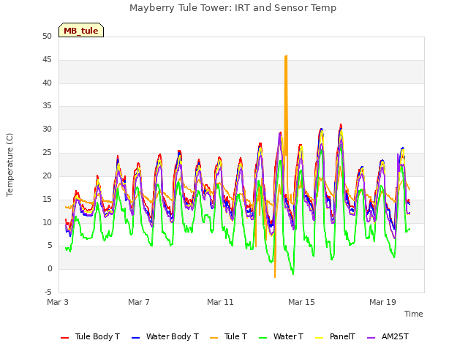Click the -5 y-axis tick label
468x351 pixels.
(48, 292)
